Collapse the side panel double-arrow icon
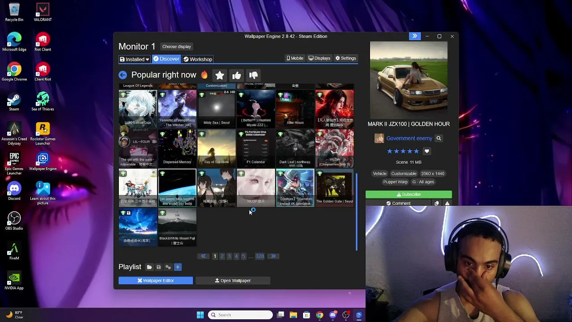572x322 pixels. click(415, 36)
